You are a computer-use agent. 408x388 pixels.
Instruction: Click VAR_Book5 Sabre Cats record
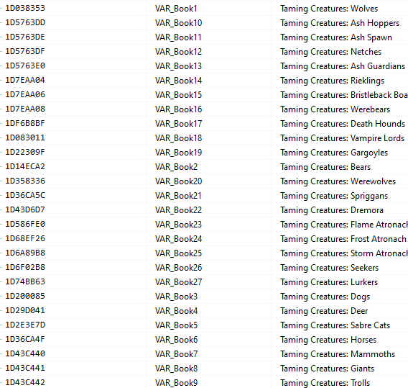(x=204, y=325)
